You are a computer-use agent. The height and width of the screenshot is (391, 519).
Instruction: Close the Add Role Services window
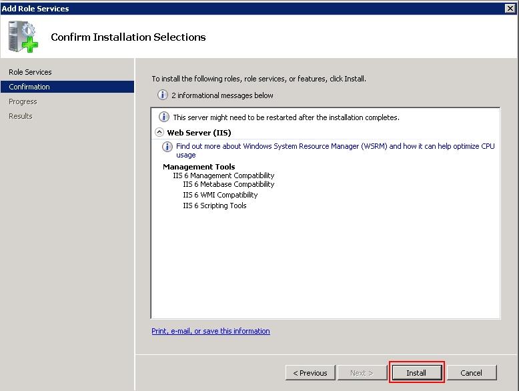510,8
